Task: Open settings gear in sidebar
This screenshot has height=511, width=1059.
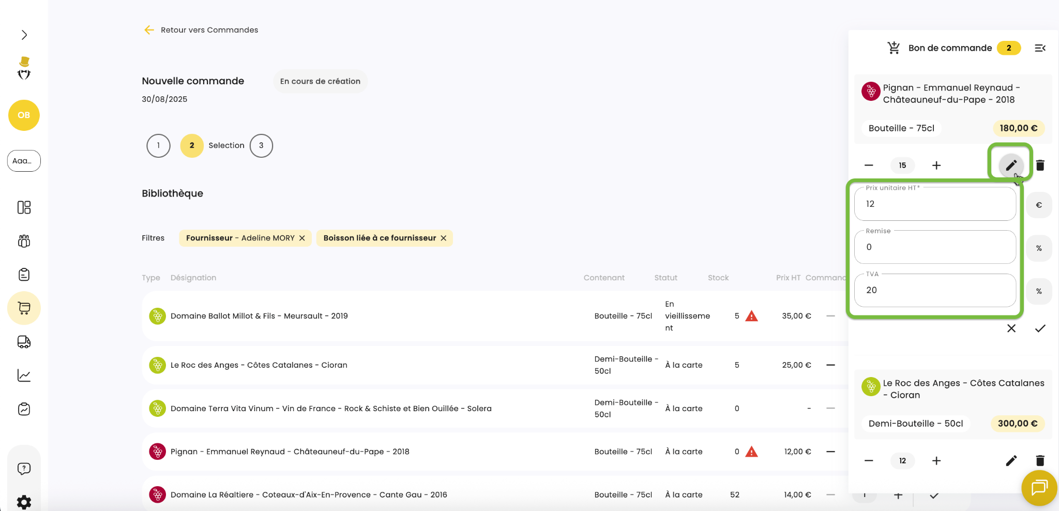Action: click(24, 501)
